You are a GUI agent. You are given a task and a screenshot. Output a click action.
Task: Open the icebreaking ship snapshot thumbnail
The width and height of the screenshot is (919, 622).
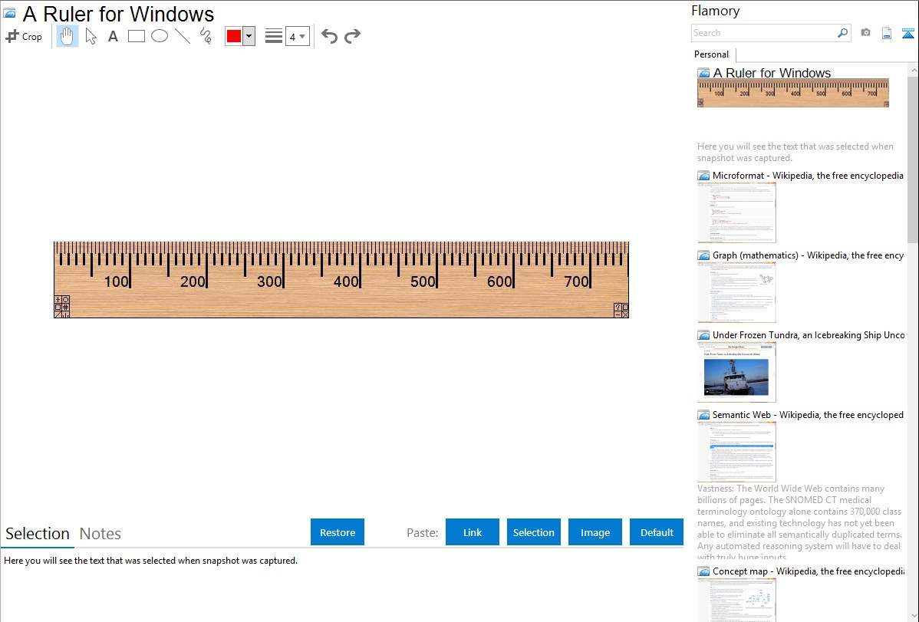736,372
